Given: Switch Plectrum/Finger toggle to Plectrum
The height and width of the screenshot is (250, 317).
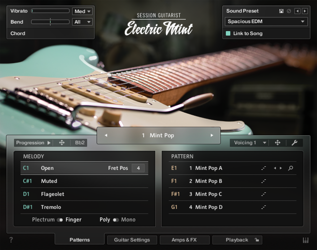Looking at the screenshot, I should 60,220.
